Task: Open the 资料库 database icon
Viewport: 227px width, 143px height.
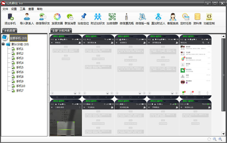Action: tap(197, 19)
